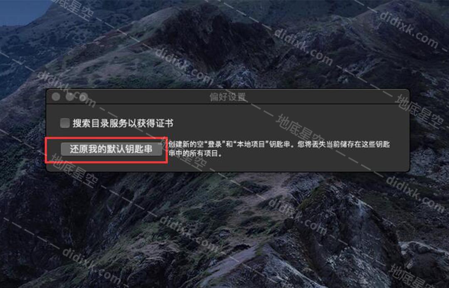This screenshot has width=449, height=288.
Task: Click the mountain desktop wallpaper below the dialog
Action: pos(223,229)
